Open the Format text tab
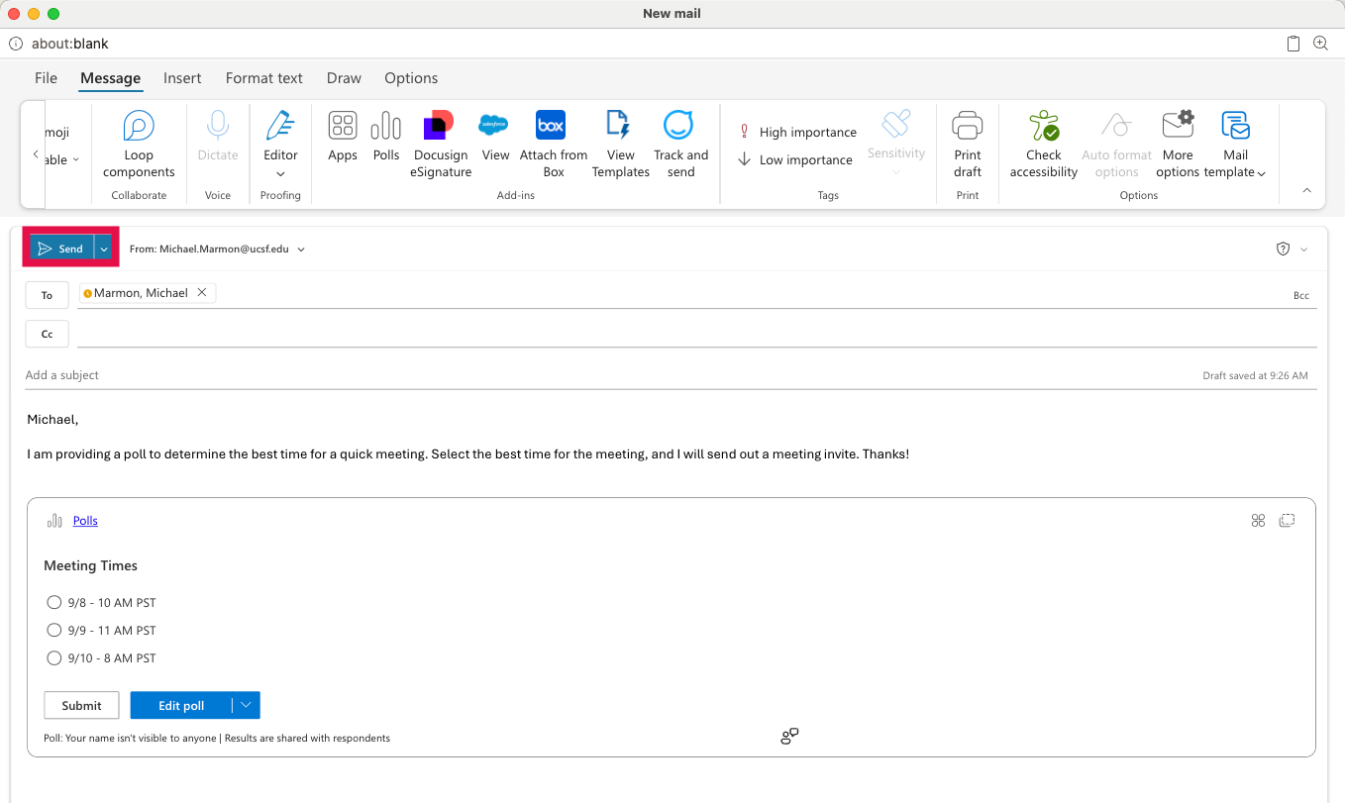 click(x=264, y=78)
